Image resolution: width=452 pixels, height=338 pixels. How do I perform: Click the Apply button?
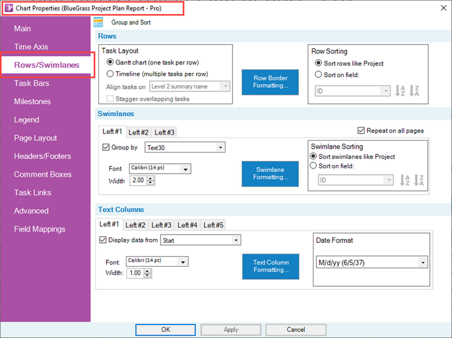231,330
